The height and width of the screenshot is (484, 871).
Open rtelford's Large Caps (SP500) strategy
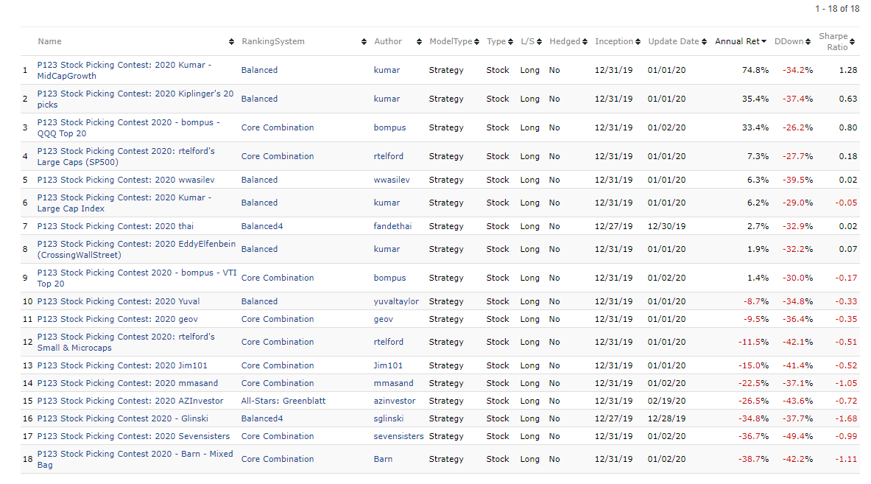(x=126, y=157)
